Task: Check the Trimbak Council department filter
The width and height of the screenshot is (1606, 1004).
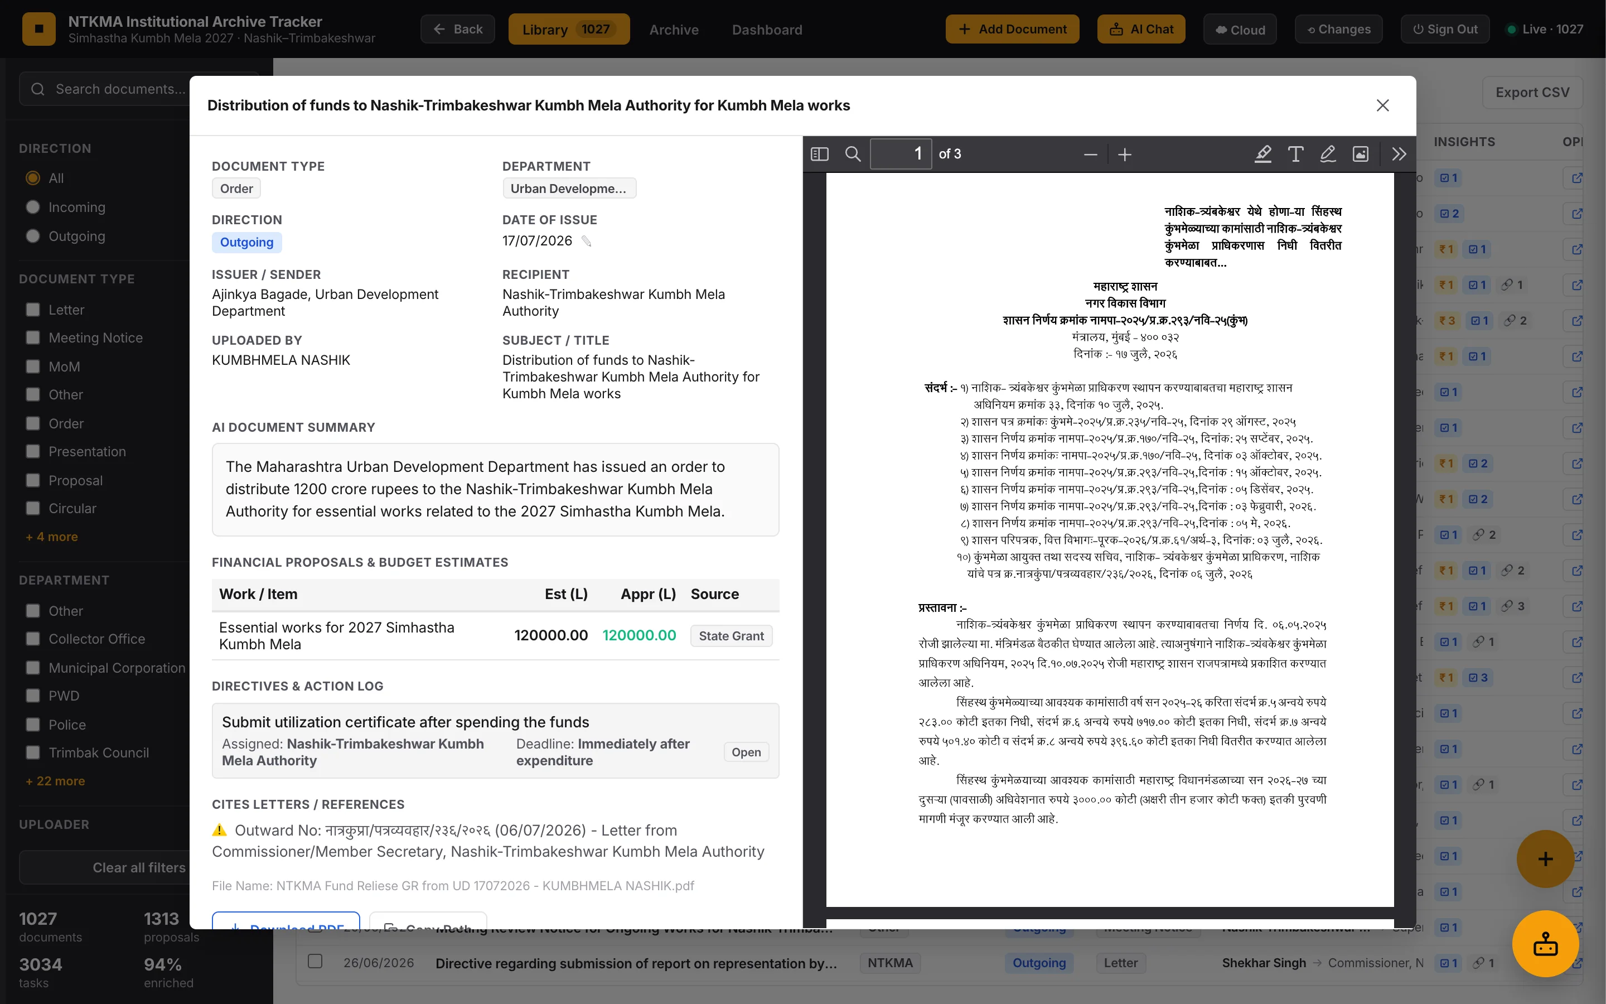Action: click(32, 753)
